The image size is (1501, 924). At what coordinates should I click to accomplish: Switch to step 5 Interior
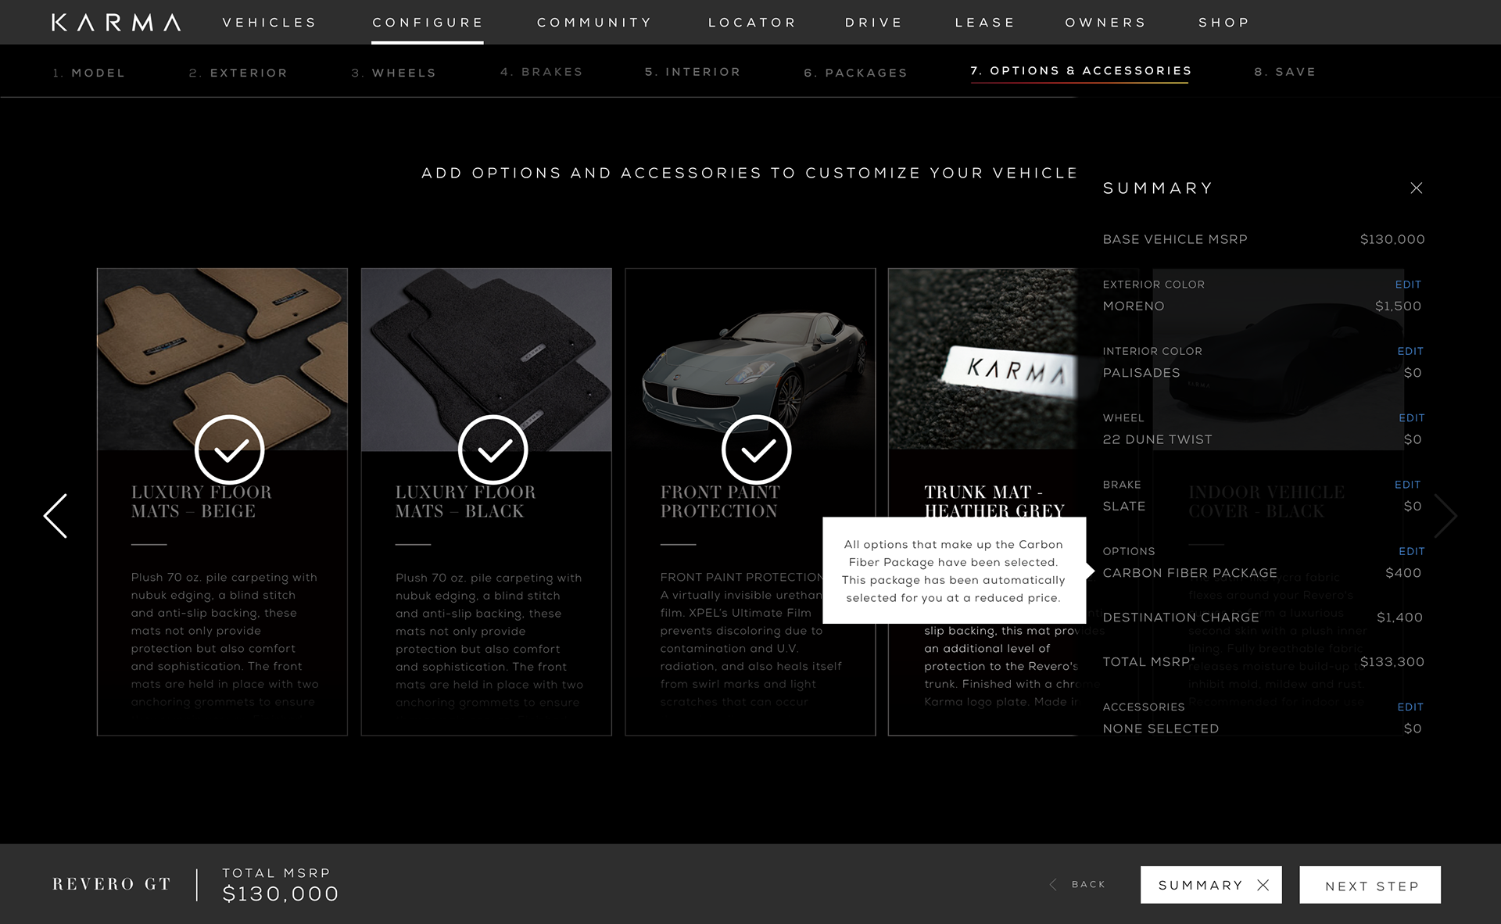pyautogui.click(x=692, y=72)
